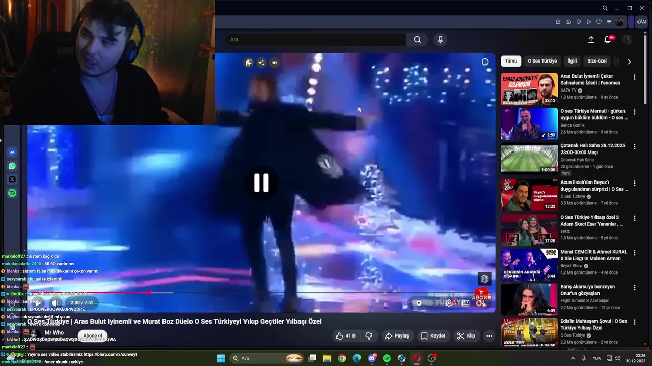Screen dimensions: 652x366
Task: Click into the YouTube Ara search field
Action: pos(316,40)
